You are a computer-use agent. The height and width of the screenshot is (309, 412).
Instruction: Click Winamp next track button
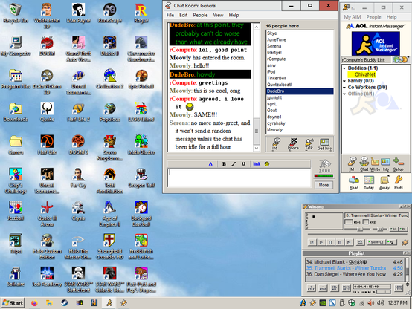click(x=349, y=242)
